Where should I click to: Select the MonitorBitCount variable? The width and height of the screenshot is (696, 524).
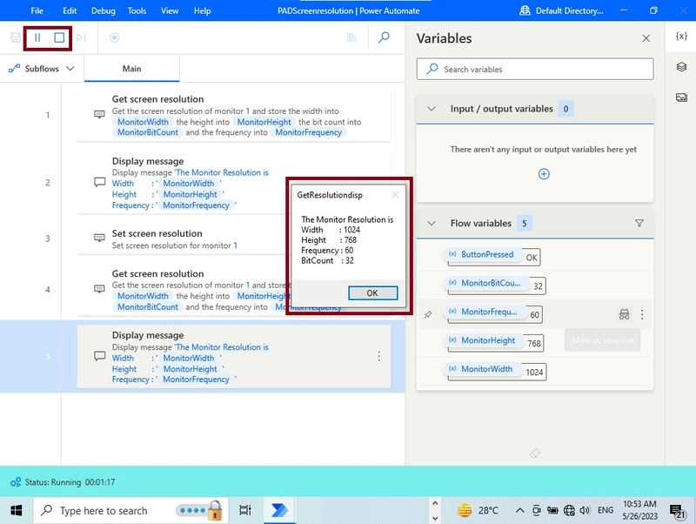point(486,283)
